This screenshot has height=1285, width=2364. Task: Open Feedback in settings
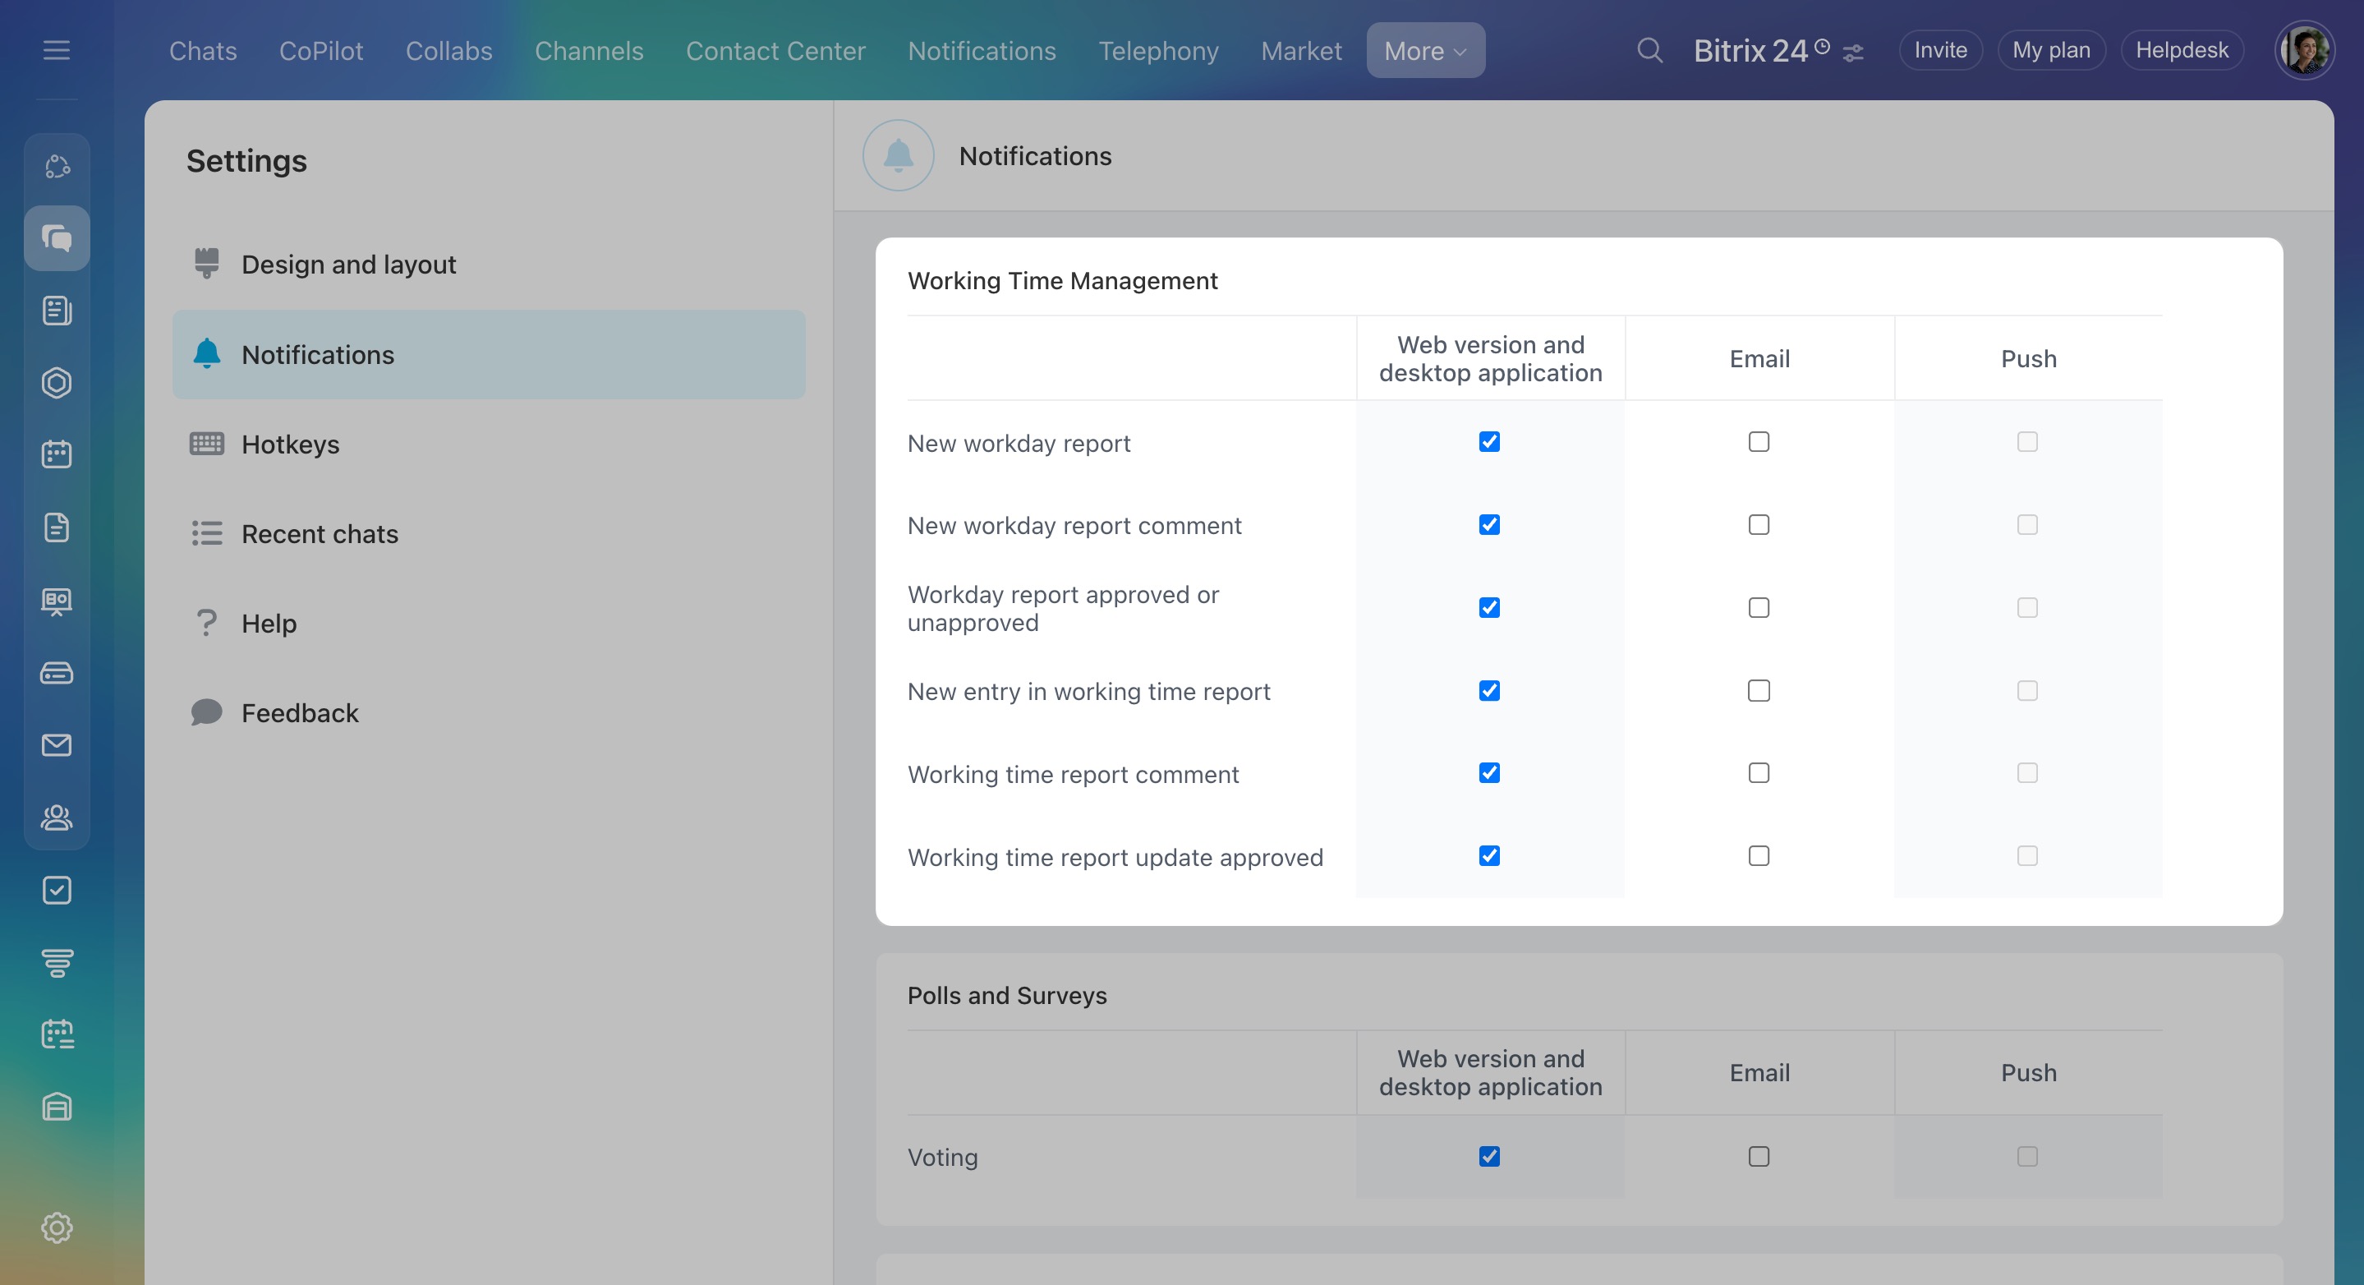point(489,712)
